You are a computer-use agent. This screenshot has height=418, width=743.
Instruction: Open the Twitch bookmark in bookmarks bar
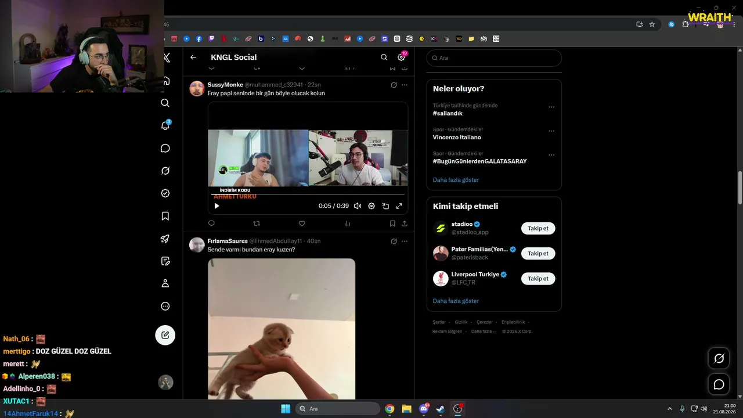click(x=211, y=39)
